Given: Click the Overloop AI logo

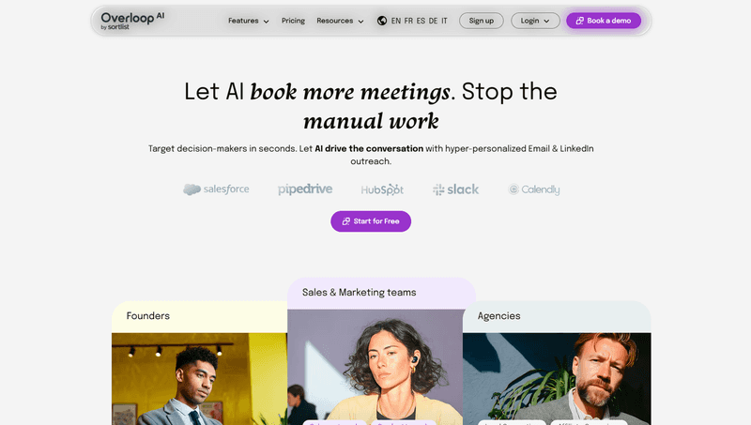Looking at the screenshot, I should (132, 21).
